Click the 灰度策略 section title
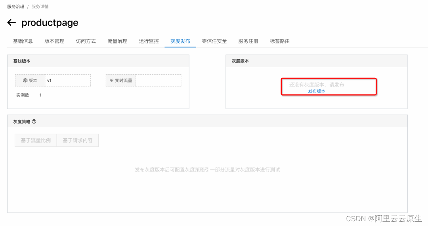This screenshot has height=226, width=428. pyautogui.click(x=22, y=122)
